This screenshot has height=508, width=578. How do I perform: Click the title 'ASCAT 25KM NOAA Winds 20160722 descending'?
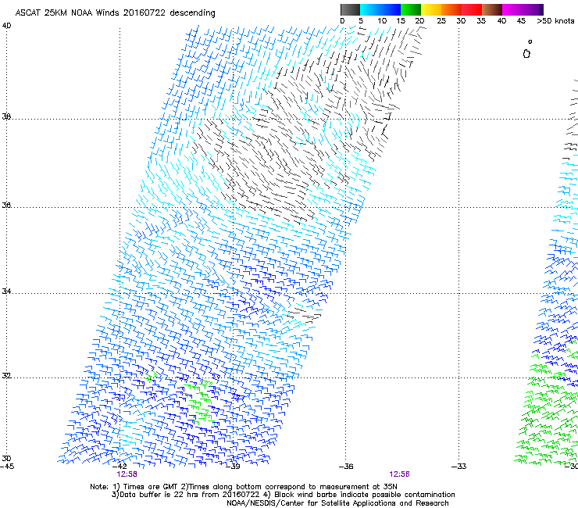coord(116,13)
